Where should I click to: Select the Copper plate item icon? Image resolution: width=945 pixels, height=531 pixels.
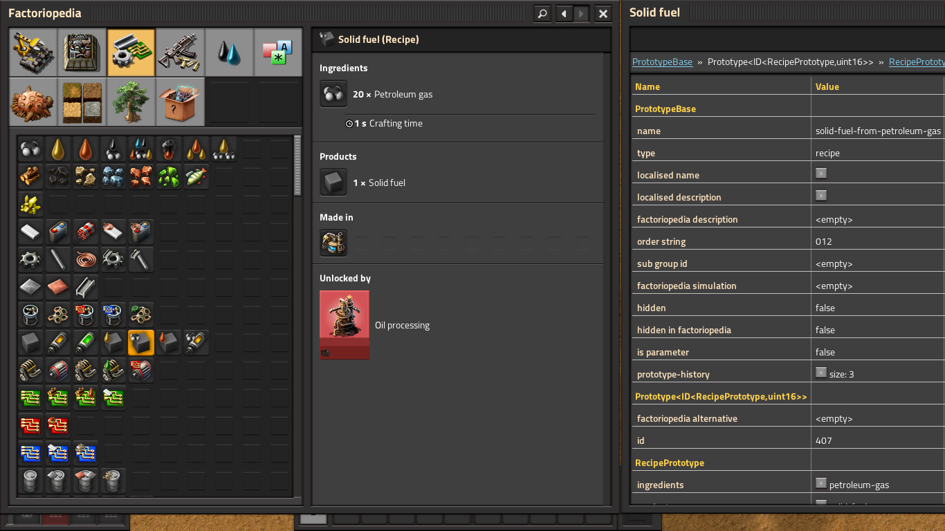(58, 288)
